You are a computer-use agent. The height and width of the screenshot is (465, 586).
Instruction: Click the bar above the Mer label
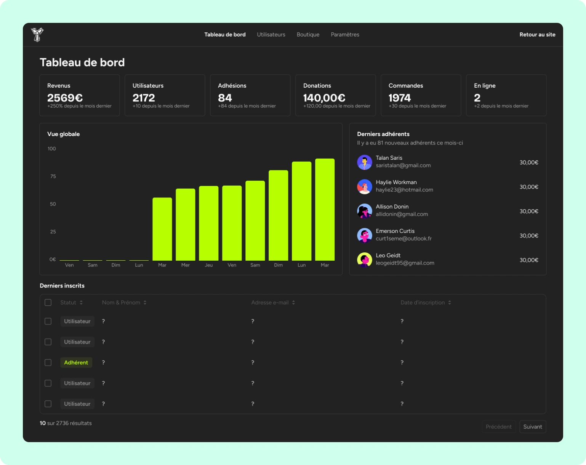point(186,224)
